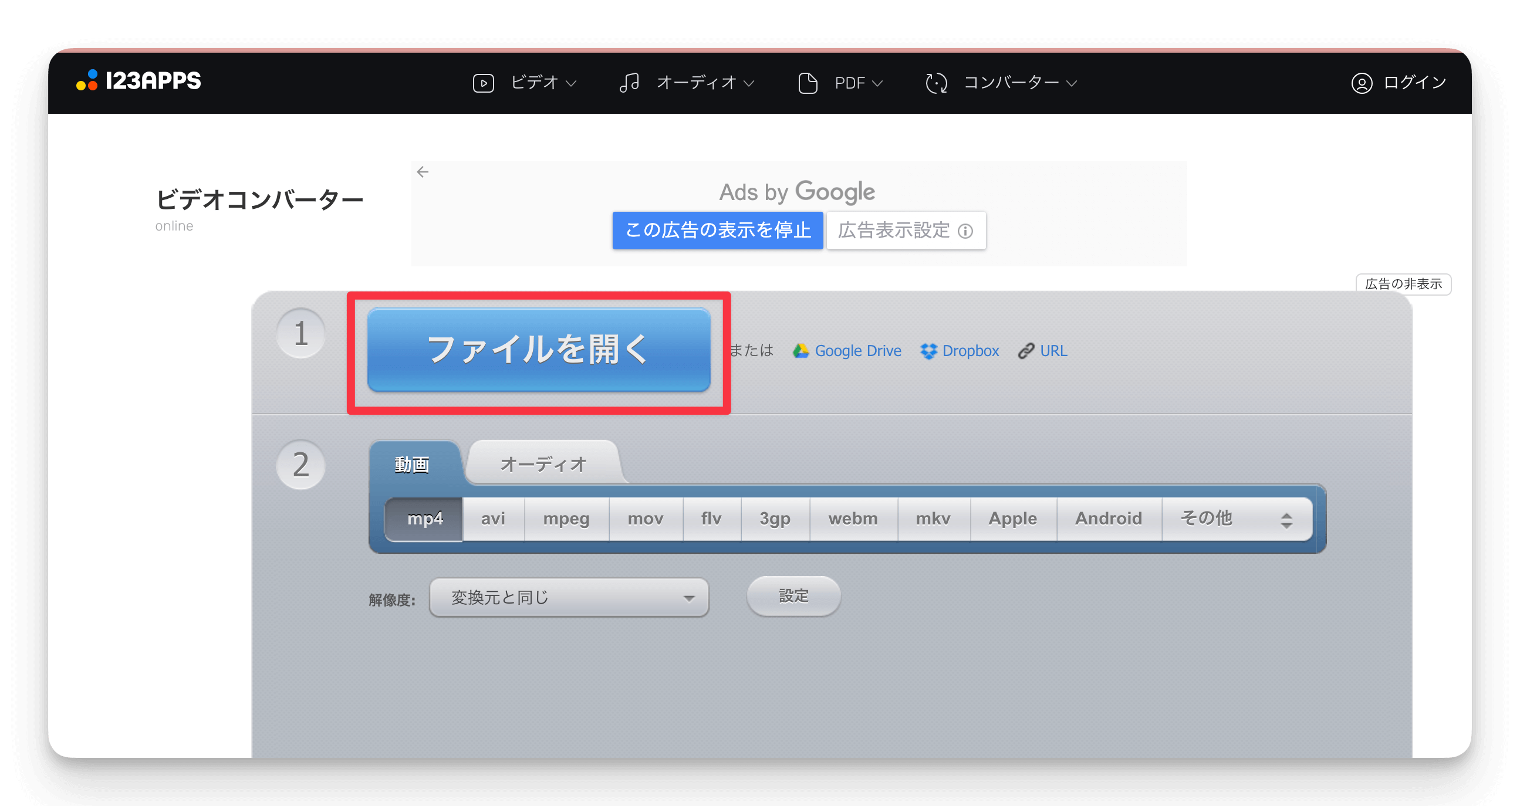Click the ビデオコンバーター heading
This screenshot has height=806, width=1520.
pyautogui.click(x=259, y=200)
